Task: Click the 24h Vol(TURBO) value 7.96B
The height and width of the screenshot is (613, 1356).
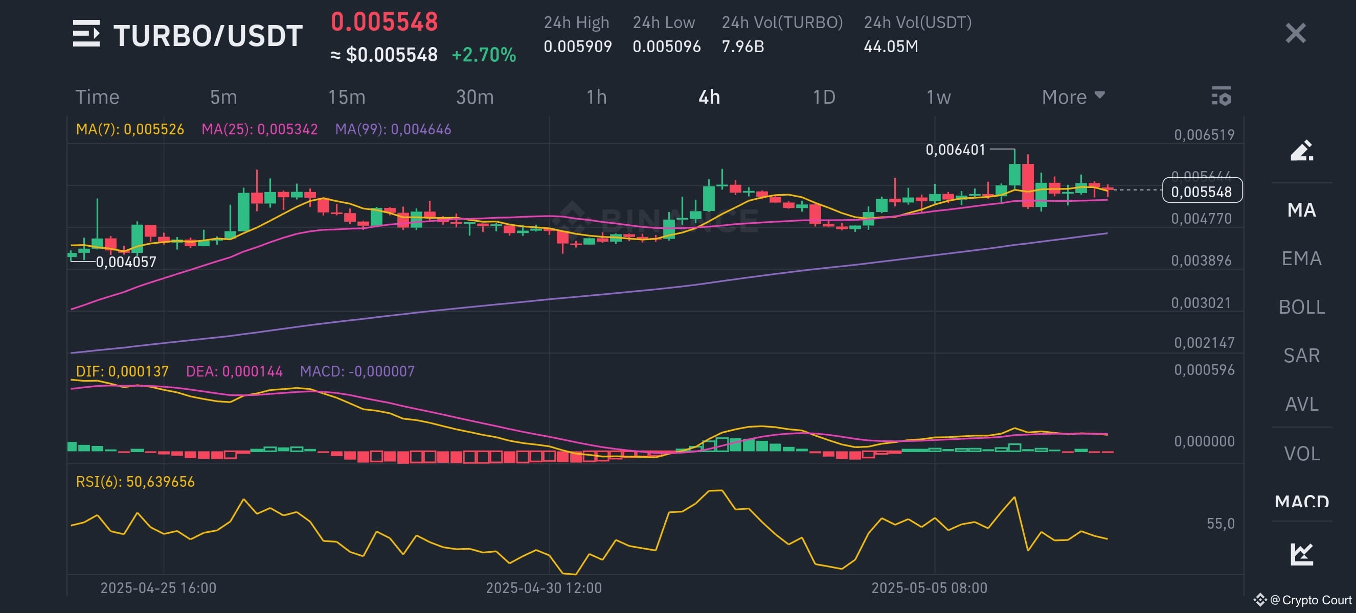Action: point(742,46)
